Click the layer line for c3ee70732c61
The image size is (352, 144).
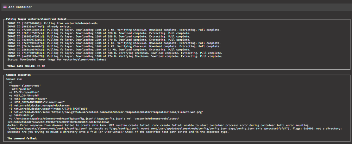(99, 40)
